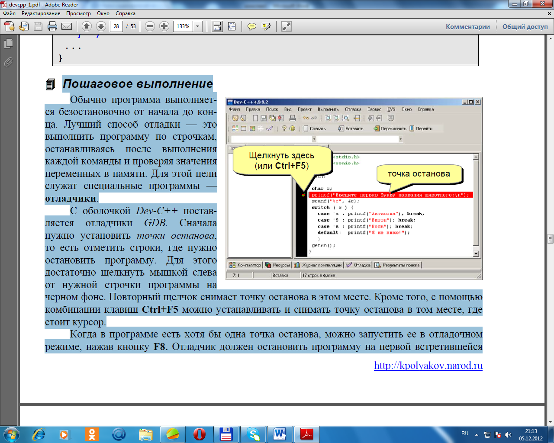This screenshot has width=554, height=443.
Task: Toggle fit one full page view
Action: (x=232, y=26)
